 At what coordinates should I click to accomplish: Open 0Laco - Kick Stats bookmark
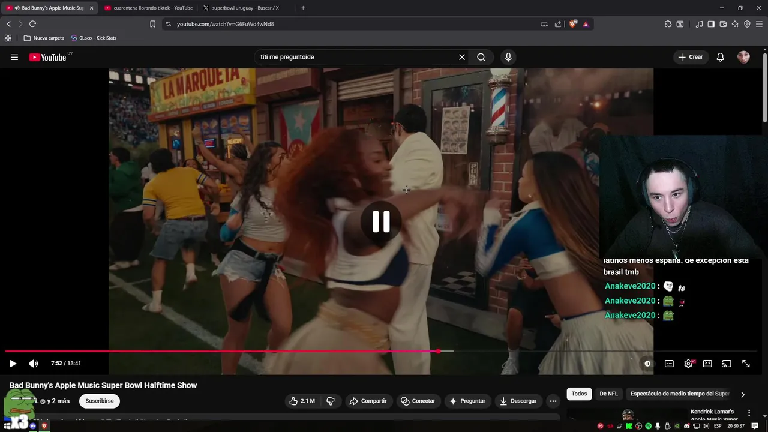pyautogui.click(x=94, y=38)
